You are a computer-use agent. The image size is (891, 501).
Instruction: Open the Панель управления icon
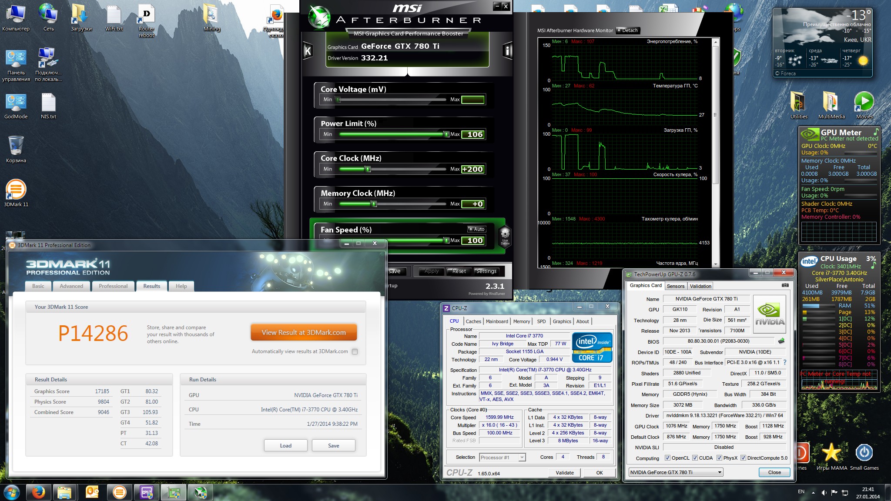16,65
